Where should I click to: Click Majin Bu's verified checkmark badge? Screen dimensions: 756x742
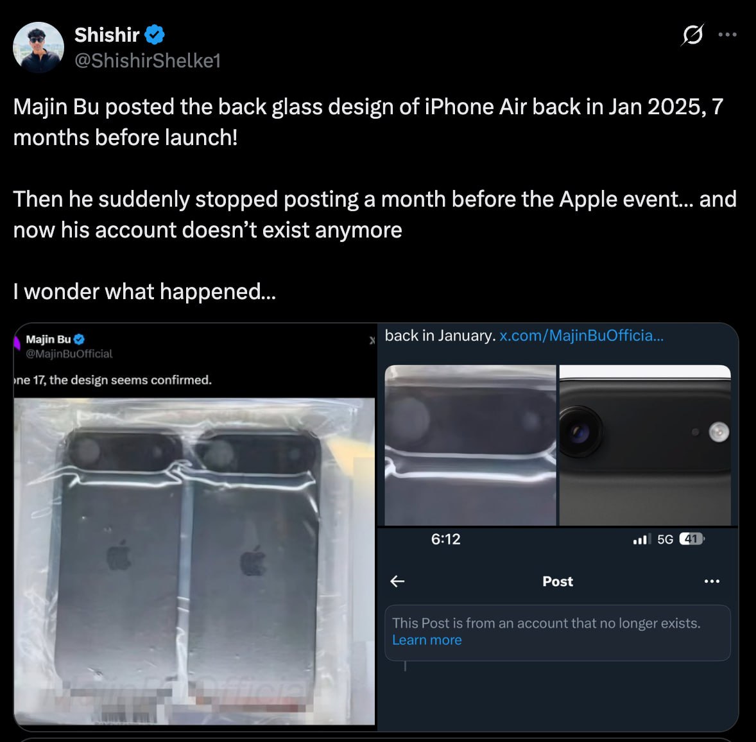pos(80,339)
